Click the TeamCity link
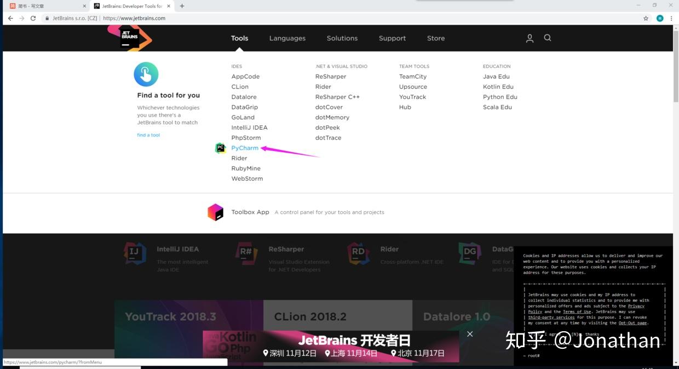 (413, 77)
